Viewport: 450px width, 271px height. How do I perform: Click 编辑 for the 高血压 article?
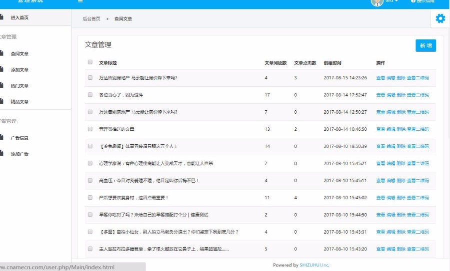click(x=391, y=181)
